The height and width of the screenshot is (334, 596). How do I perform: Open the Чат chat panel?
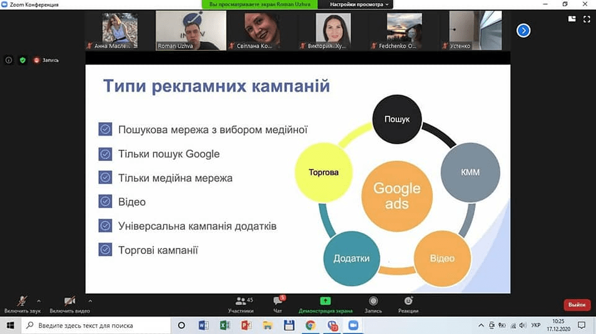[278, 305]
